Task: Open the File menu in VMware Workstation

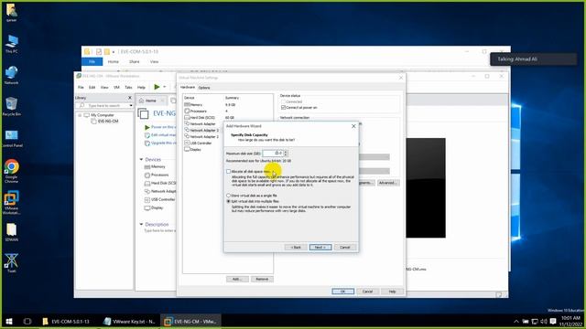Action: tap(81, 88)
